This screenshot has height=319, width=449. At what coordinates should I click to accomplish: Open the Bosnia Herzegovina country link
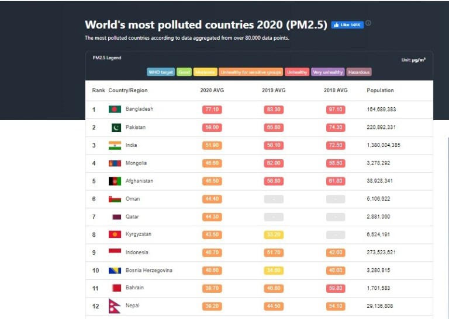pyautogui.click(x=148, y=271)
